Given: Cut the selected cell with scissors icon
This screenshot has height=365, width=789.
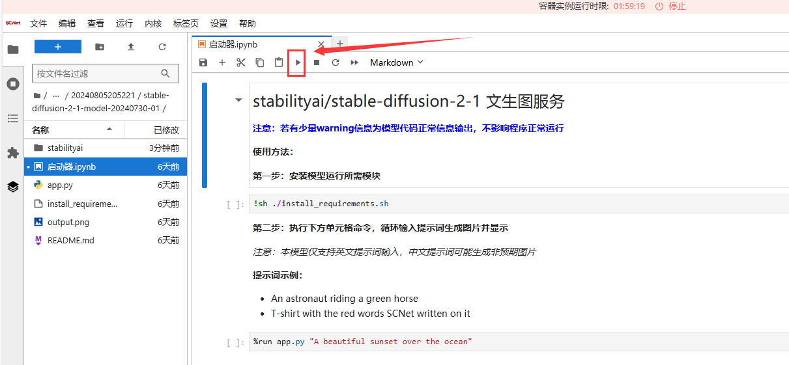Looking at the screenshot, I should pos(241,62).
